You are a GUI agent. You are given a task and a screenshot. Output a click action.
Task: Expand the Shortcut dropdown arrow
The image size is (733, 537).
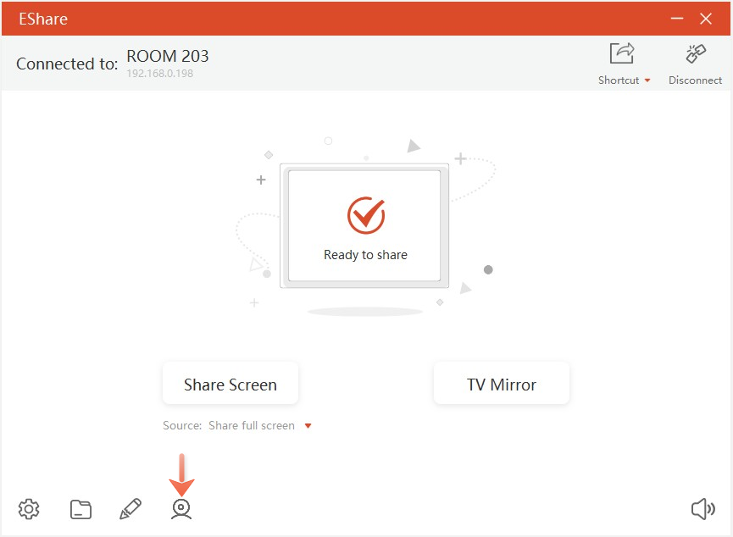pos(647,80)
